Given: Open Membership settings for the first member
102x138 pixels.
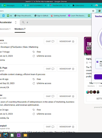Looking at the screenshot, I should pos(67,41).
